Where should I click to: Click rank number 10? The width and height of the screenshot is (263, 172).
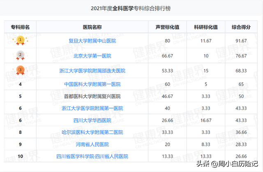[20, 156]
